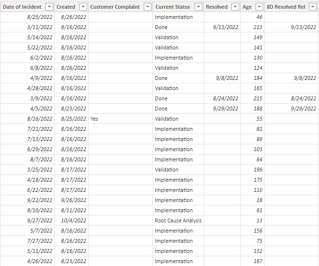Select incident date 4/9/2022 cell

pyautogui.click(x=28, y=78)
